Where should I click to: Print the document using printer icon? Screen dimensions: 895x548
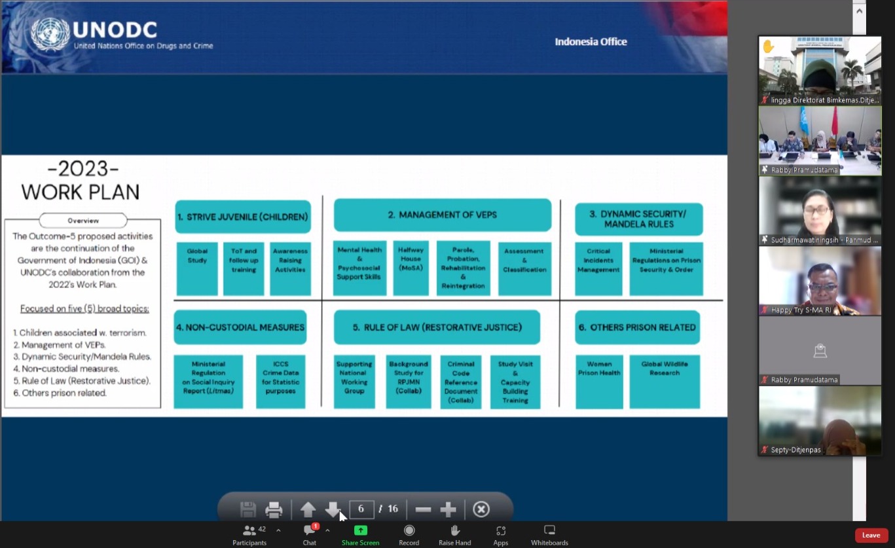tap(274, 509)
